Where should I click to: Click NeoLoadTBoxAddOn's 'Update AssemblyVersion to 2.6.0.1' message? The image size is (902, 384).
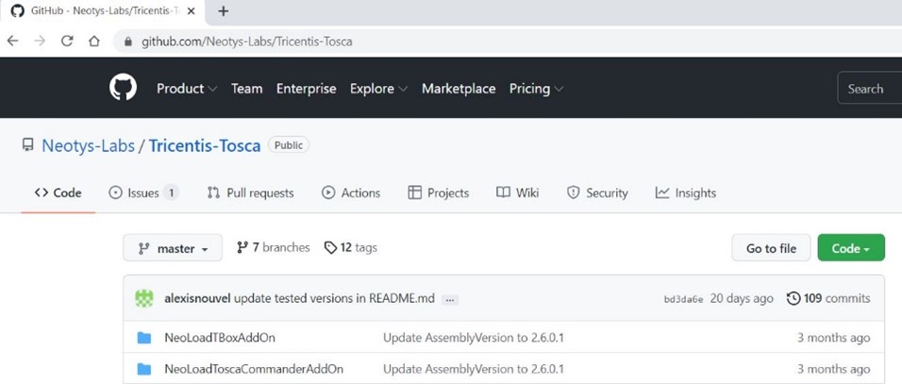pos(474,338)
